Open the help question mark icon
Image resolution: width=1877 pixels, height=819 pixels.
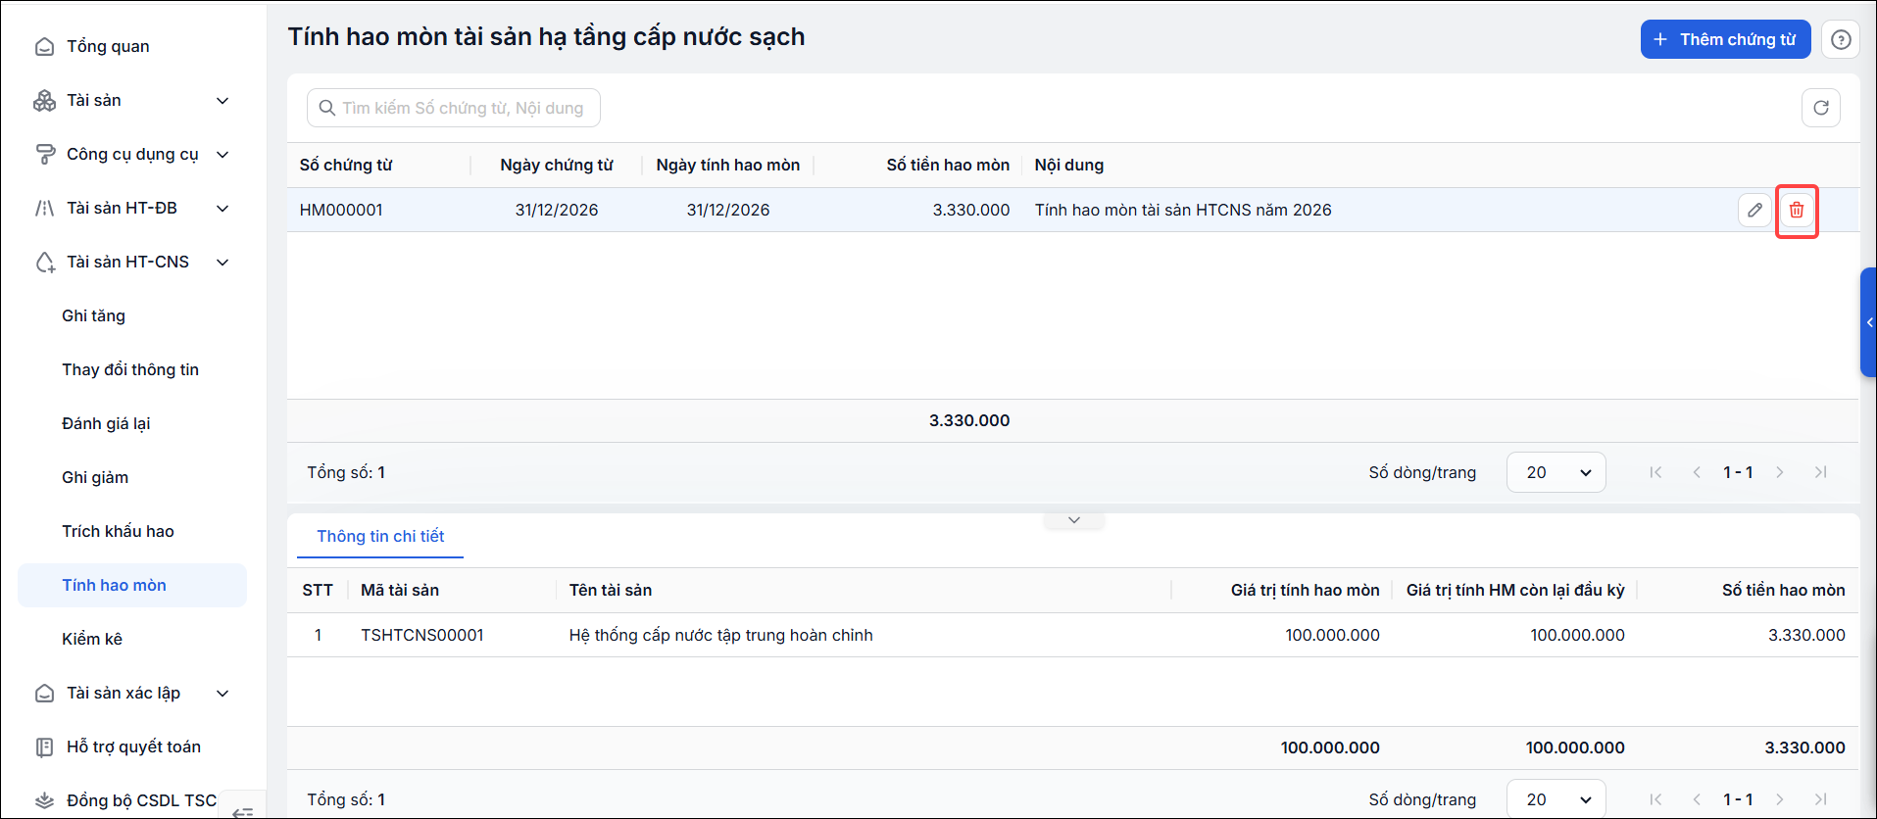coord(1841,40)
